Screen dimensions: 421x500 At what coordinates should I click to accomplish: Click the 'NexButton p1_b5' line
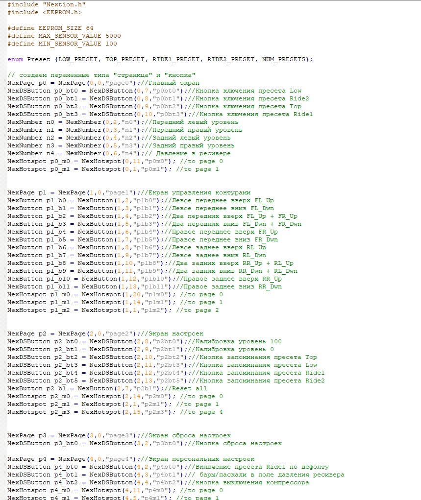143,239
